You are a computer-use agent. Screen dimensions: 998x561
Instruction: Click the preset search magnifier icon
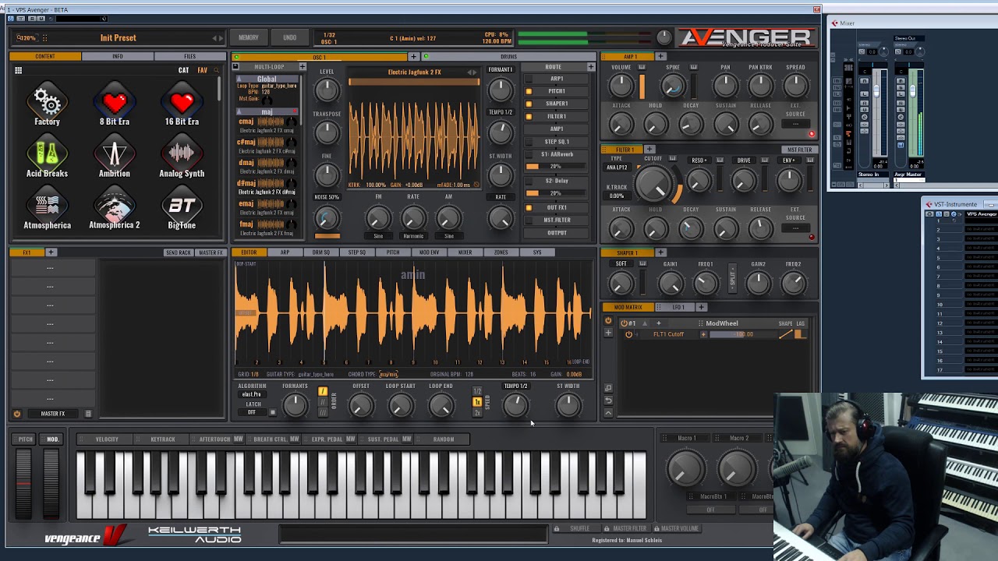[x=216, y=70]
